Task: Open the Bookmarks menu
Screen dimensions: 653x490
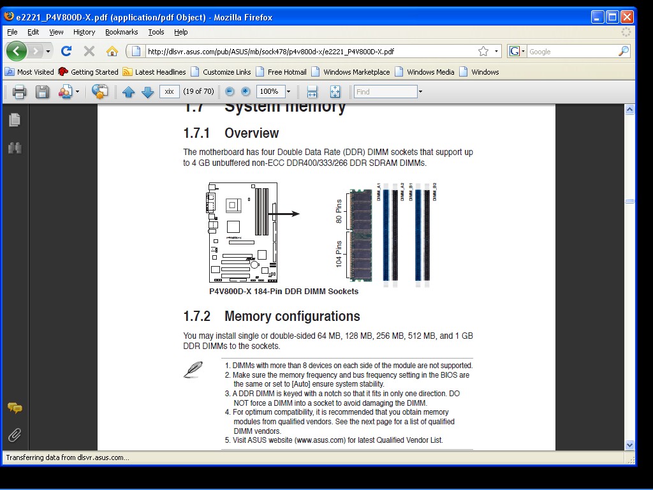Action: click(122, 32)
